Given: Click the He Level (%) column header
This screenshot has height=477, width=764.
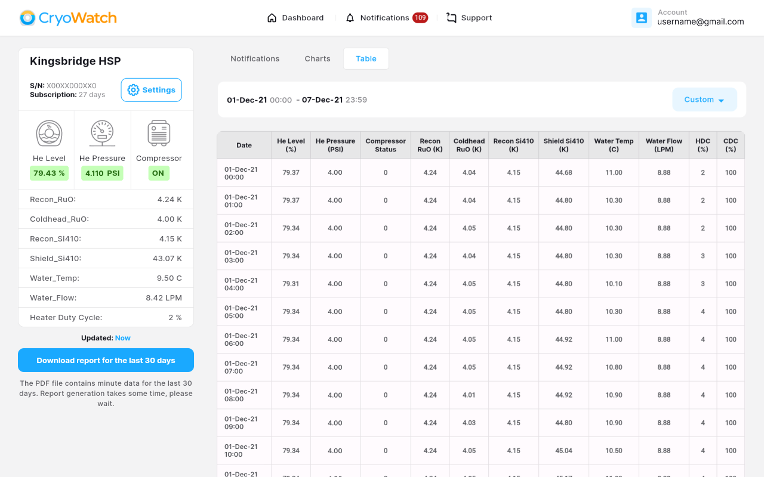Looking at the screenshot, I should pyautogui.click(x=291, y=145).
